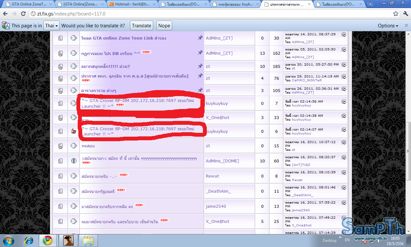Click diamond post icon on ประกาศ พรก. row
Viewport: 411px width, 247px height.
tap(74, 78)
